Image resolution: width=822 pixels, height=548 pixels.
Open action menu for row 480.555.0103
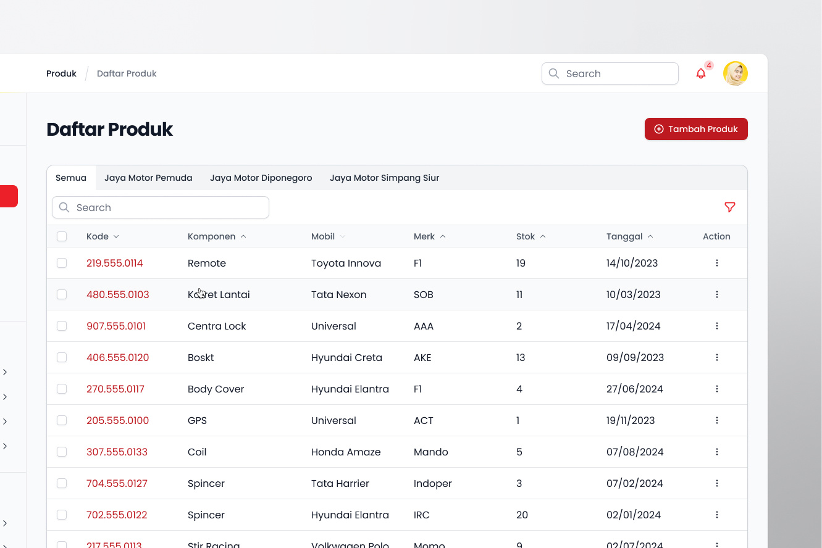click(x=717, y=294)
